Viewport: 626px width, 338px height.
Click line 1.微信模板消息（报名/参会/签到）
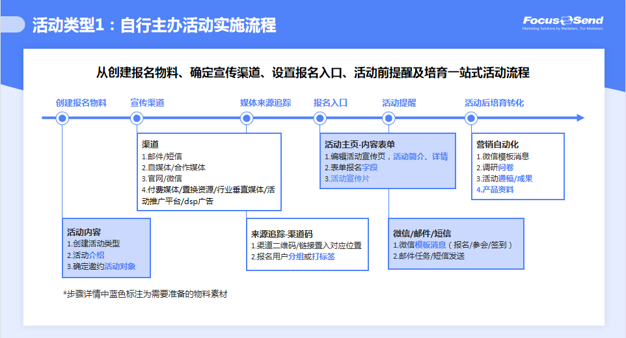point(453,245)
